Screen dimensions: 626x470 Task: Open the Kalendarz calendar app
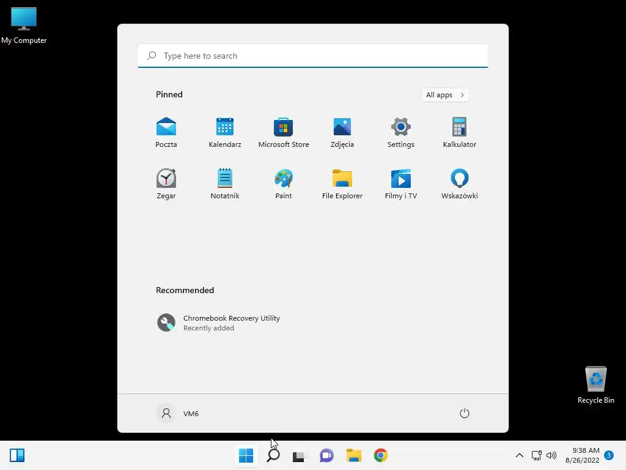click(x=225, y=133)
